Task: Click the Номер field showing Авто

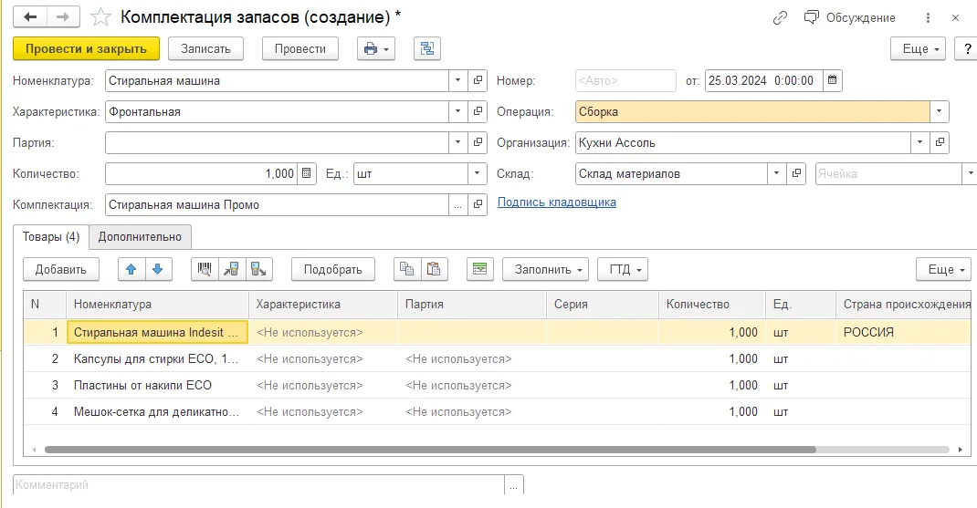Action: [x=625, y=80]
